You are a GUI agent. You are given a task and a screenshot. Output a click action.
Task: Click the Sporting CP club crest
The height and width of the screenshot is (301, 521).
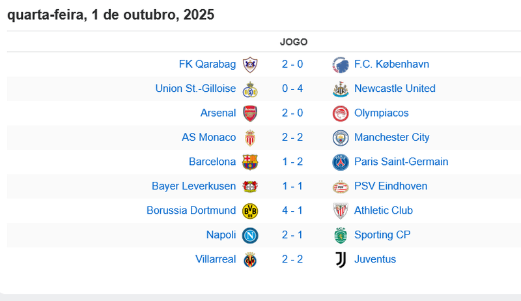[x=340, y=235]
